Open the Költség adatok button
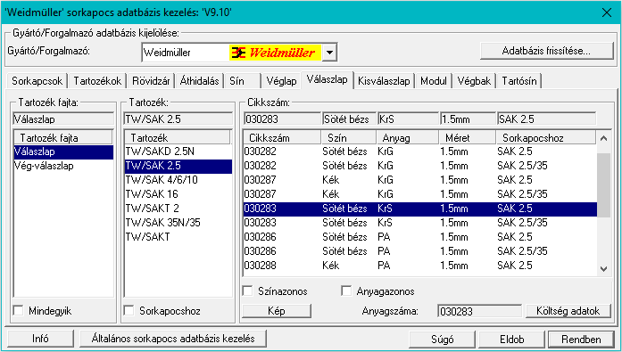 click(568, 311)
